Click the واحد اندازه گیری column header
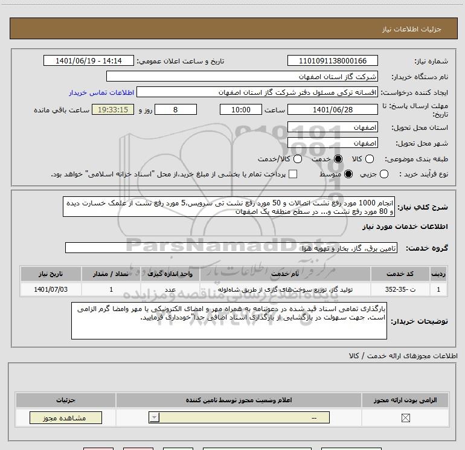 tap(170, 274)
